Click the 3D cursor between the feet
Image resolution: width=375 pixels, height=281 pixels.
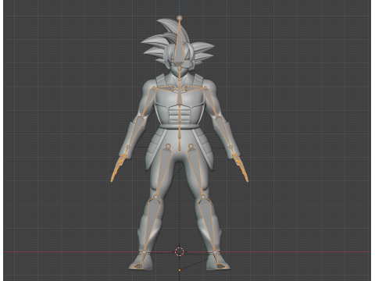pyautogui.click(x=180, y=251)
